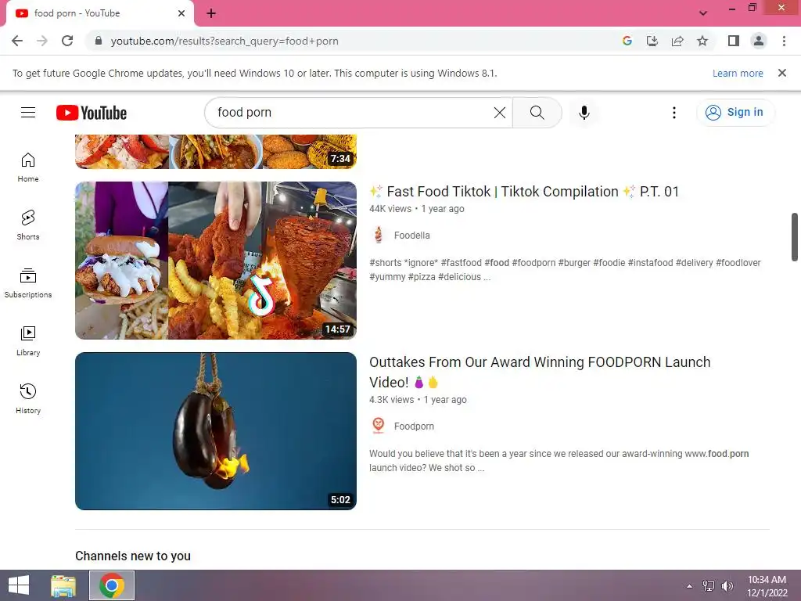Open a new browser tab
801x601 pixels.
point(211,13)
